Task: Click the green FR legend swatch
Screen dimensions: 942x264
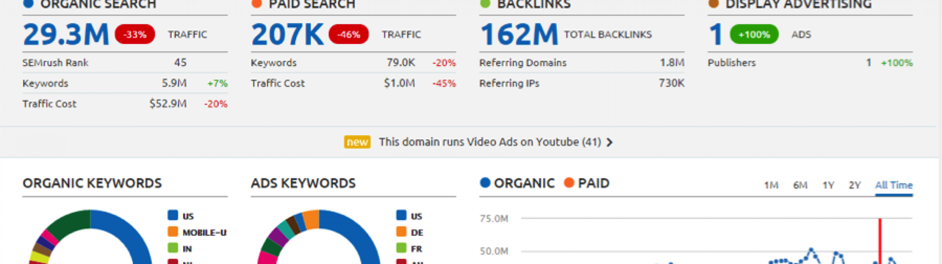Action: (401, 248)
